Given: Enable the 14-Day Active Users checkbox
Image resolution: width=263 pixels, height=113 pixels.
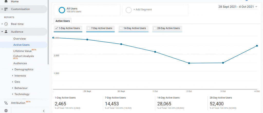Looking at the screenshot, I should click(121, 28).
